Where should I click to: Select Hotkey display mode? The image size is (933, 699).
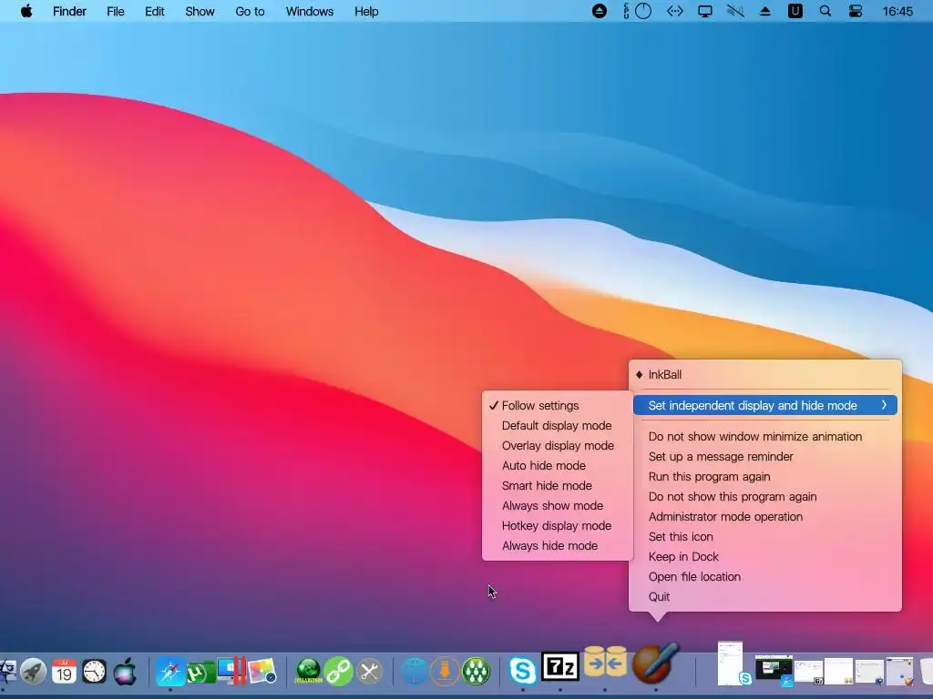tap(558, 525)
